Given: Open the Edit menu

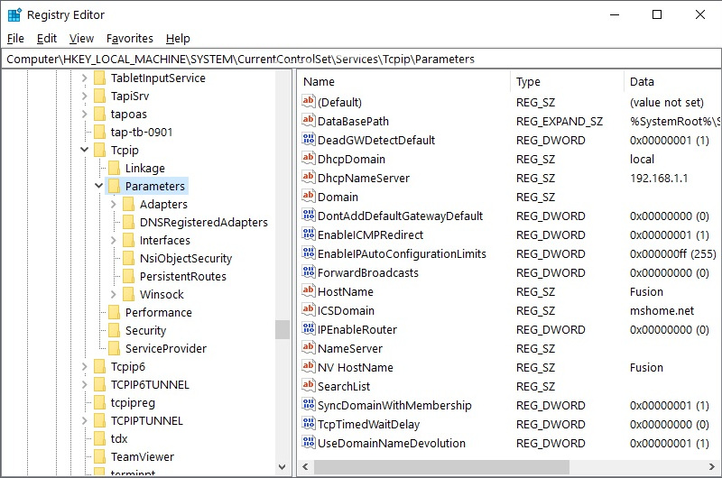Looking at the screenshot, I should coord(47,39).
